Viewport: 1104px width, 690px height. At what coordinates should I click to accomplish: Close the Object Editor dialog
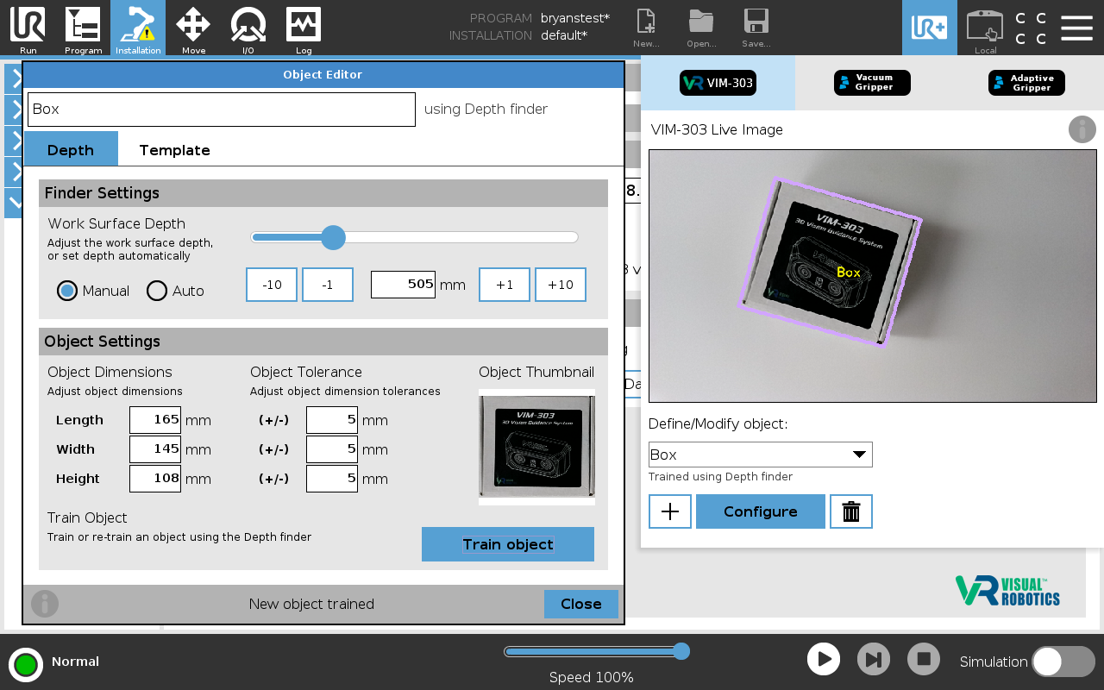click(581, 604)
